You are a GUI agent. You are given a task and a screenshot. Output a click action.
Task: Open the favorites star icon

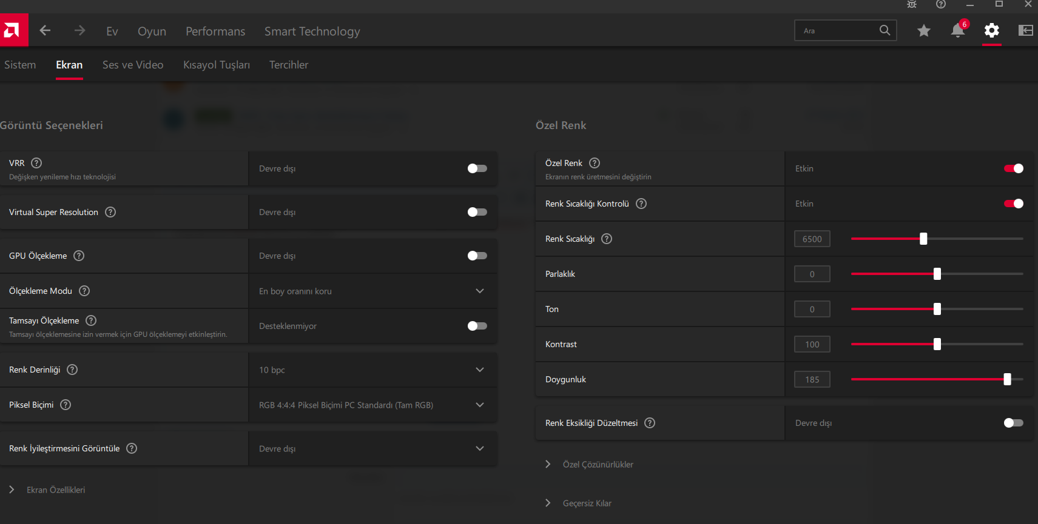(923, 30)
